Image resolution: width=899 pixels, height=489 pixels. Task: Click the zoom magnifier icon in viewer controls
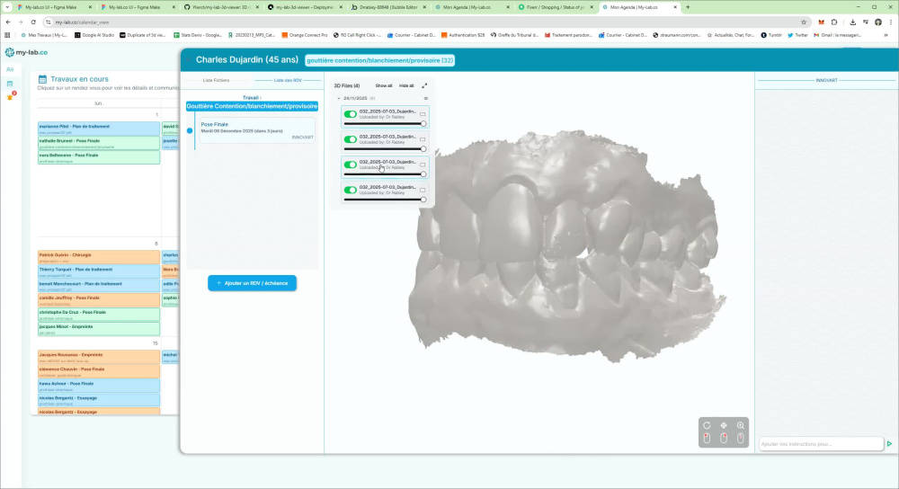coord(741,425)
